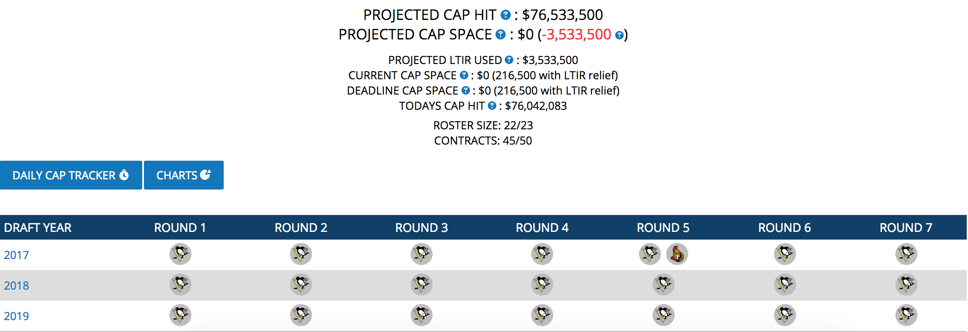968x332 pixels.
Task: Click help icon beside Projected Cap Space
Action: (x=501, y=34)
